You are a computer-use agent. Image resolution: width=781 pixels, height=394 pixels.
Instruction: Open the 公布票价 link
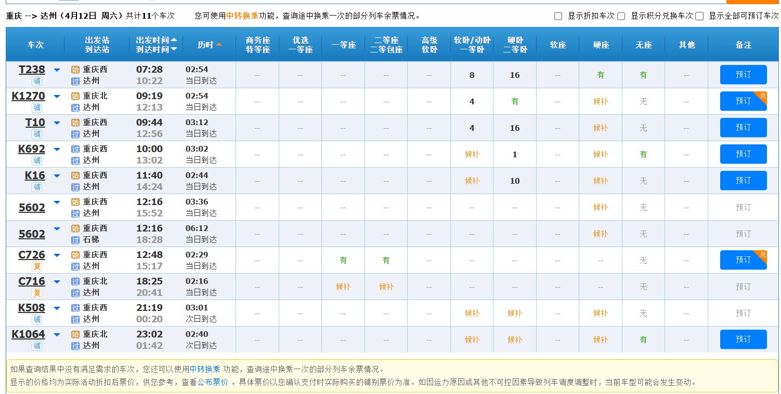(212, 382)
